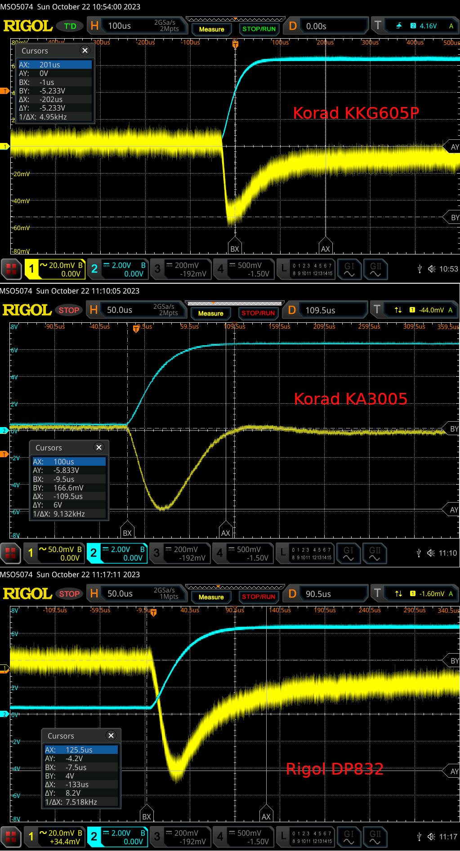460x851 pixels.
Task: Click RIGOL logo in KA3005 capture
Action: 27,310
